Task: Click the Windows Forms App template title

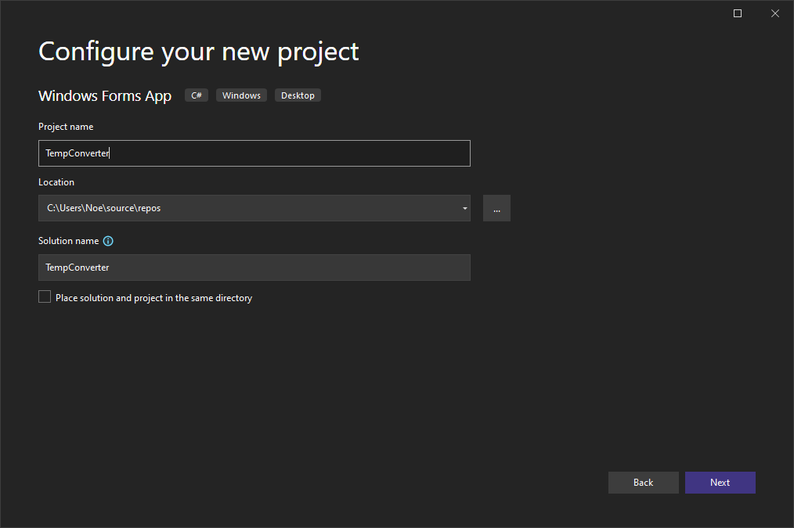Action: click(x=105, y=96)
